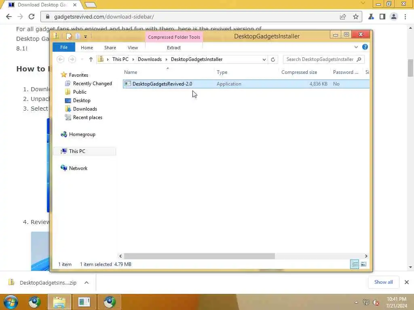This screenshot has width=414, height=310.
Task: Select This PC in navigation pane
Action: (84, 151)
